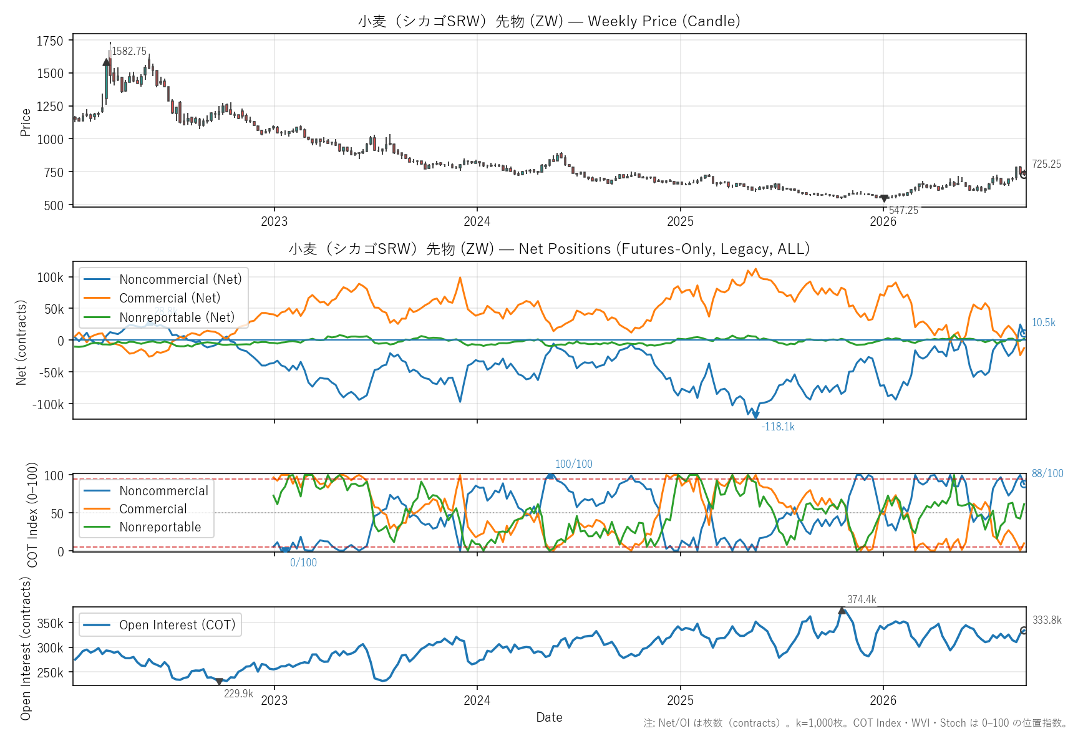Click the Open Interest (COT) legend entry

click(160, 625)
